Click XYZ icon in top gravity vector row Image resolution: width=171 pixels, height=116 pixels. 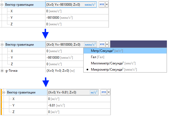[x=102, y=5]
